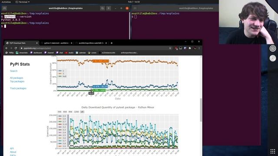
Task: Go forward in the browser
Action: click(x=11, y=48)
